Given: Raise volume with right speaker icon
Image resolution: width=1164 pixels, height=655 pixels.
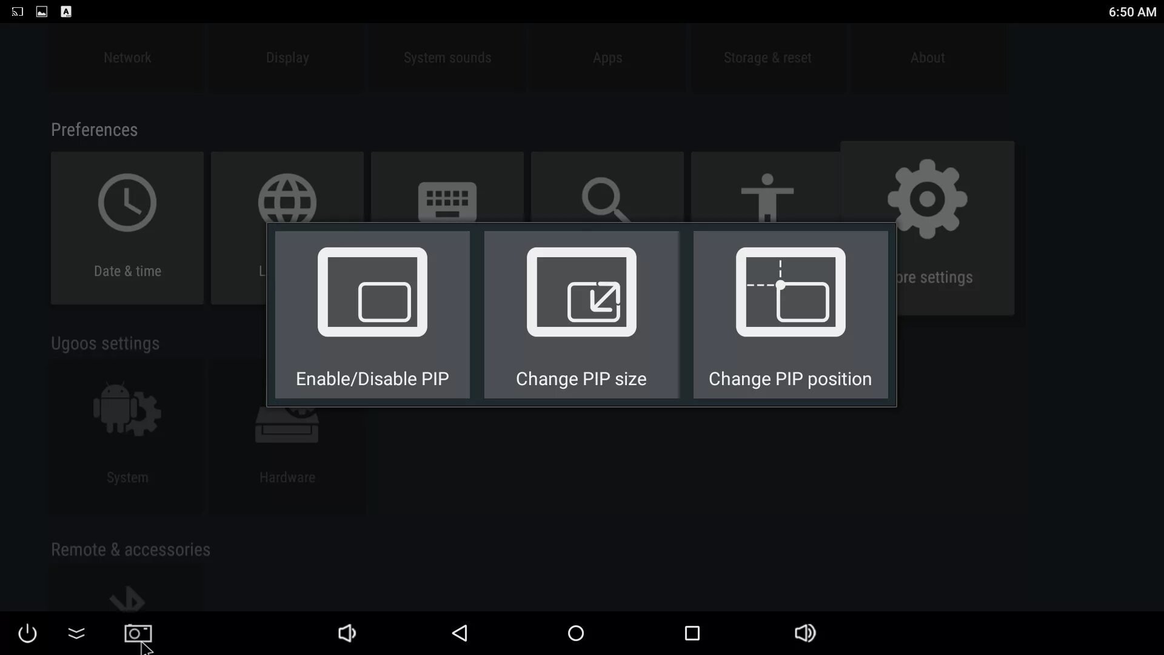Looking at the screenshot, I should click(804, 633).
